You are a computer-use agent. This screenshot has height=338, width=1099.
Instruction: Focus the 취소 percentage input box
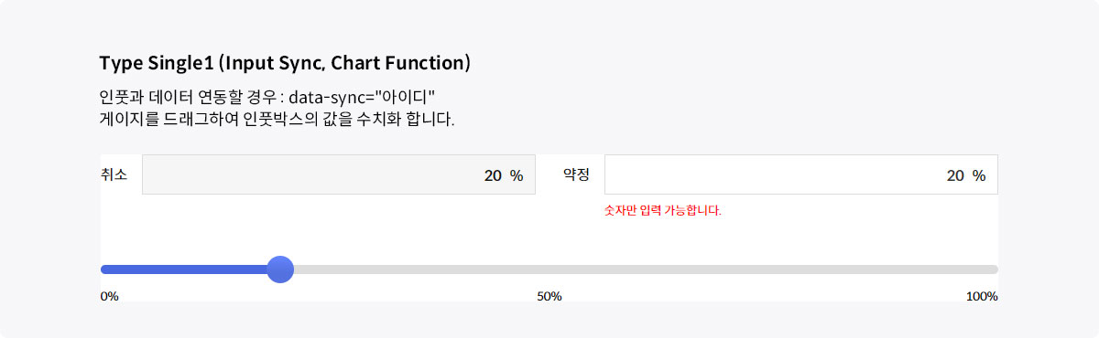tap(339, 174)
